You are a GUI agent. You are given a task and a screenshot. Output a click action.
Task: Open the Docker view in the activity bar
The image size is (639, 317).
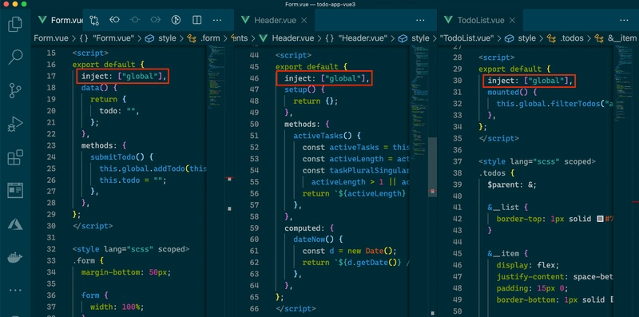pos(15,257)
